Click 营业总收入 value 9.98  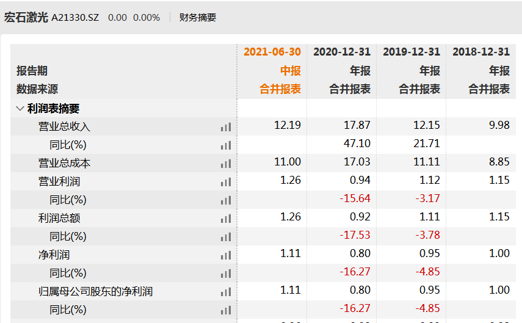click(x=499, y=125)
